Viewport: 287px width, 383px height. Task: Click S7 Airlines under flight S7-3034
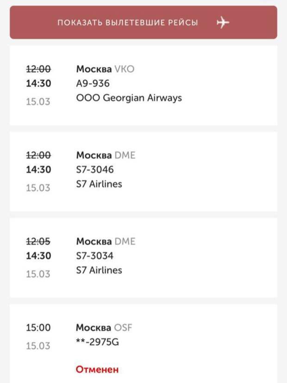[99, 270]
